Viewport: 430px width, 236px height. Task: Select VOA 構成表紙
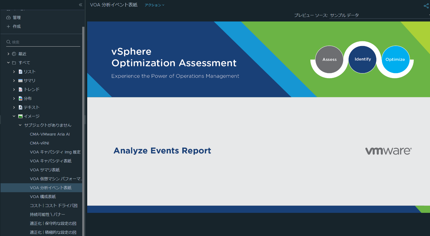click(x=43, y=197)
